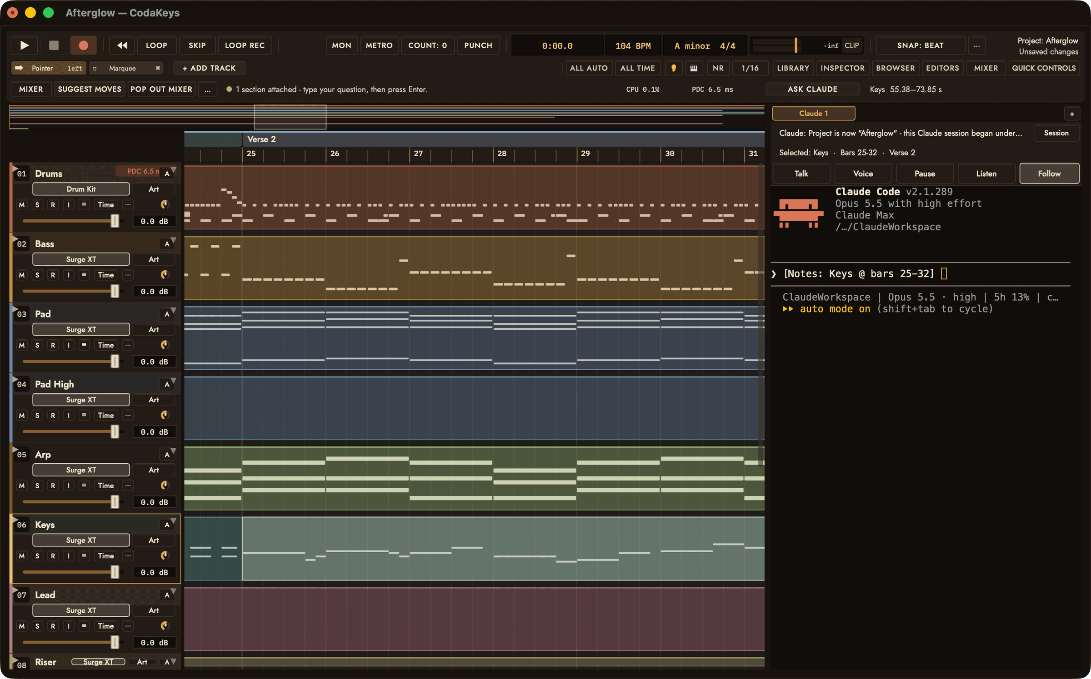Screen dimensions: 1091x679
Task: Click the Follow button in Claude panel
Action: (1049, 173)
